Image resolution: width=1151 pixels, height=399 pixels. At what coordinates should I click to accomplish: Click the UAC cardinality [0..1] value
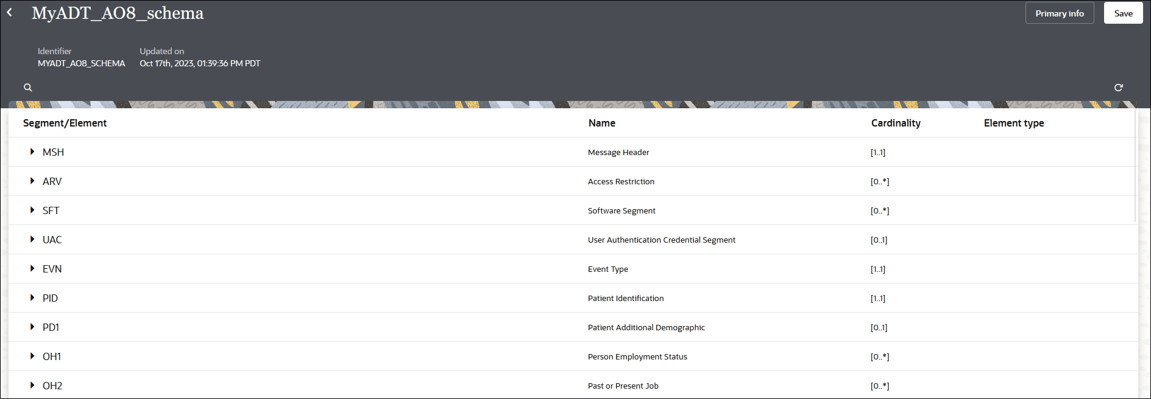(x=879, y=240)
